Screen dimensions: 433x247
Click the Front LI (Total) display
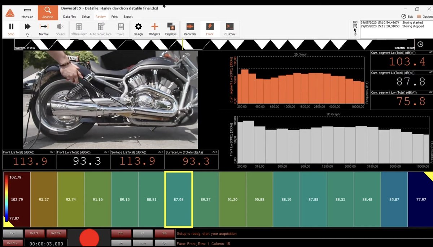[29, 160]
